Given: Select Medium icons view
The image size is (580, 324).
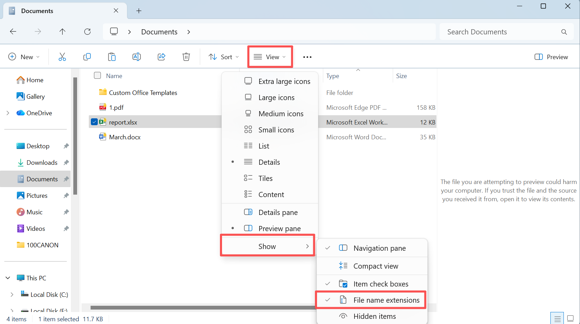Looking at the screenshot, I should tap(270, 114).
